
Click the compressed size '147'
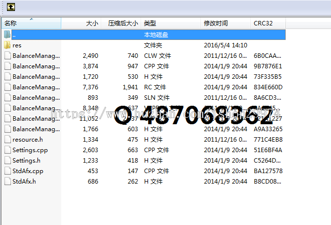[133, 171]
